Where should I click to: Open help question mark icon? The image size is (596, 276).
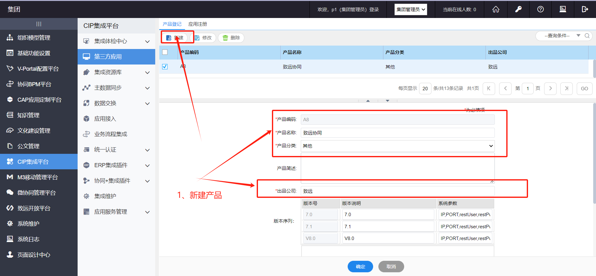click(540, 9)
